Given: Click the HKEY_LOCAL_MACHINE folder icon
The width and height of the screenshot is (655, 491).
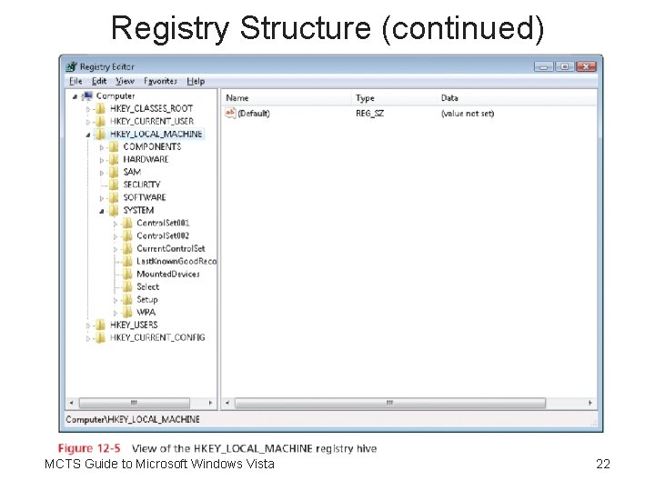Looking at the screenshot, I should pyautogui.click(x=100, y=134).
